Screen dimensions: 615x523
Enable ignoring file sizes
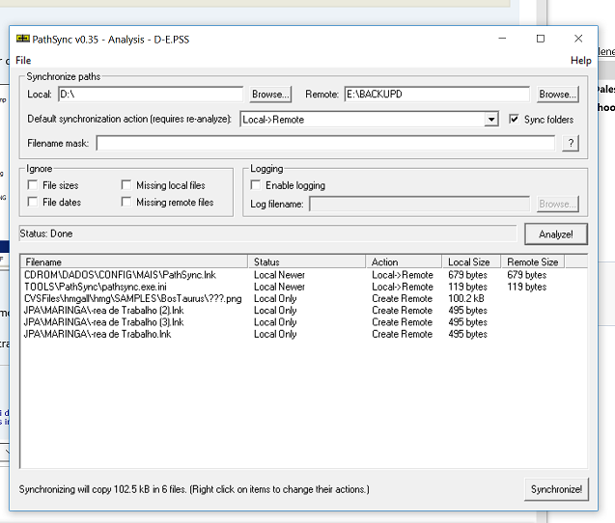tap(34, 185)
